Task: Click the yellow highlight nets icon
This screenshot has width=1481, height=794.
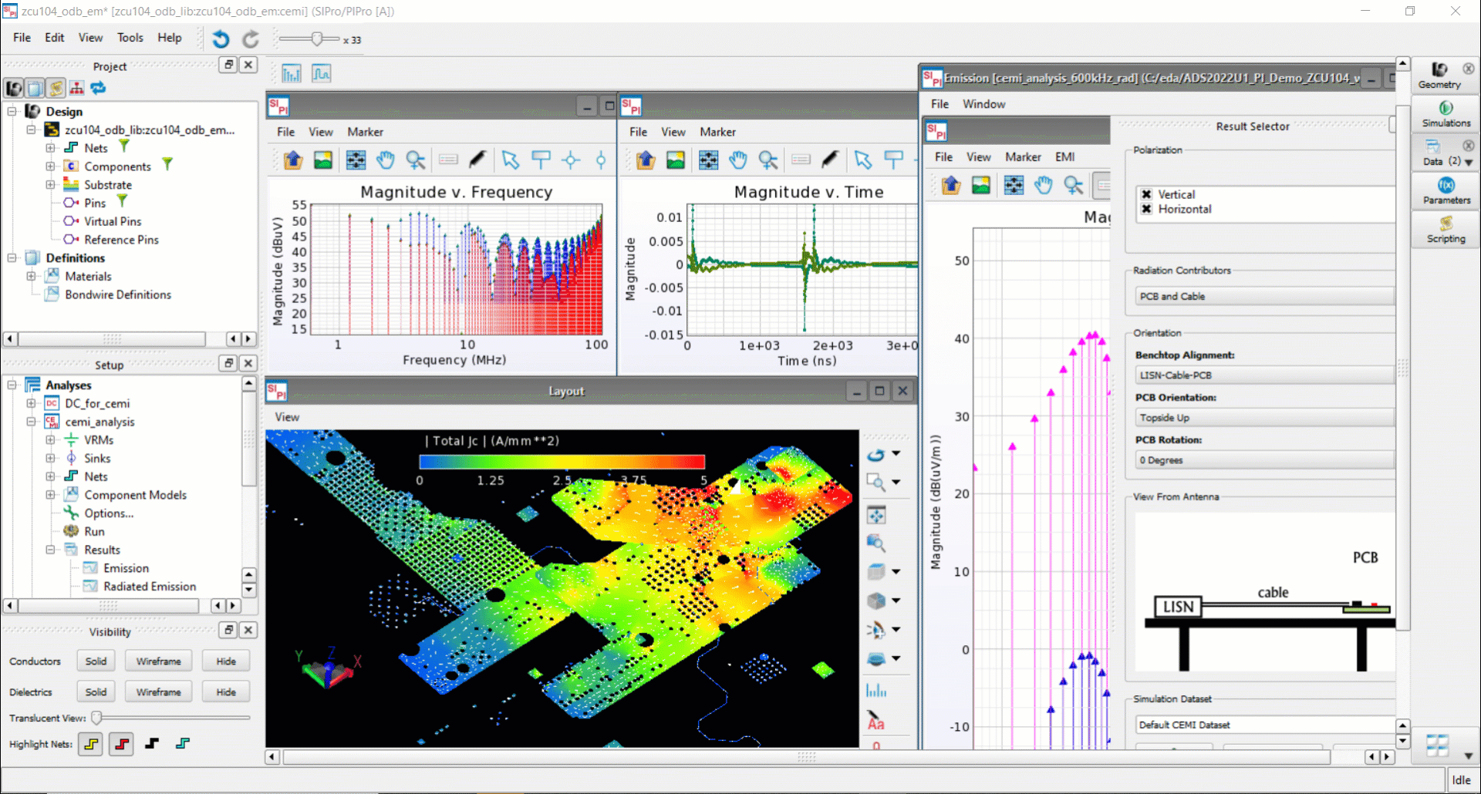Action: point(91,744)
